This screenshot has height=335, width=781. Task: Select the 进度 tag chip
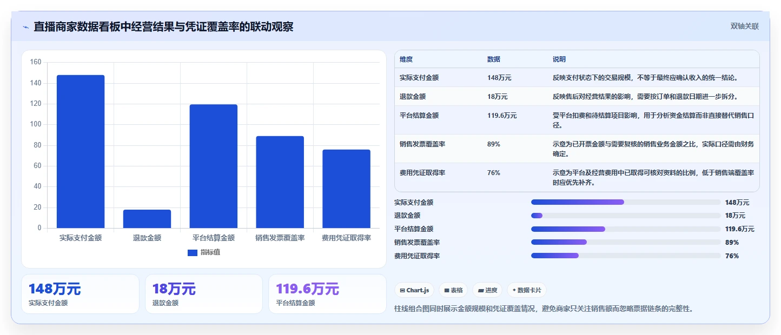click(487, 290)
